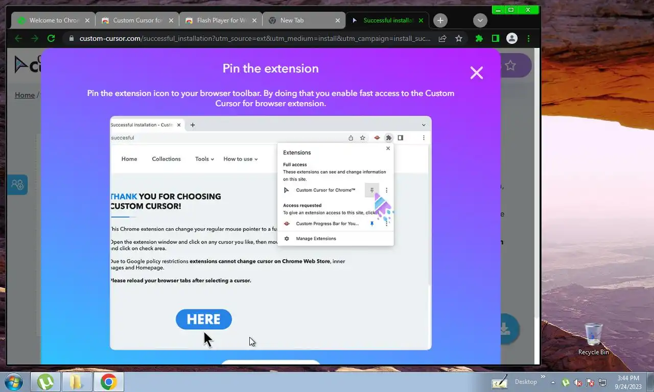Show hidden tray icons arrow
The height and width of the screenshot is (392, 654).
click(x=553, y=382)
